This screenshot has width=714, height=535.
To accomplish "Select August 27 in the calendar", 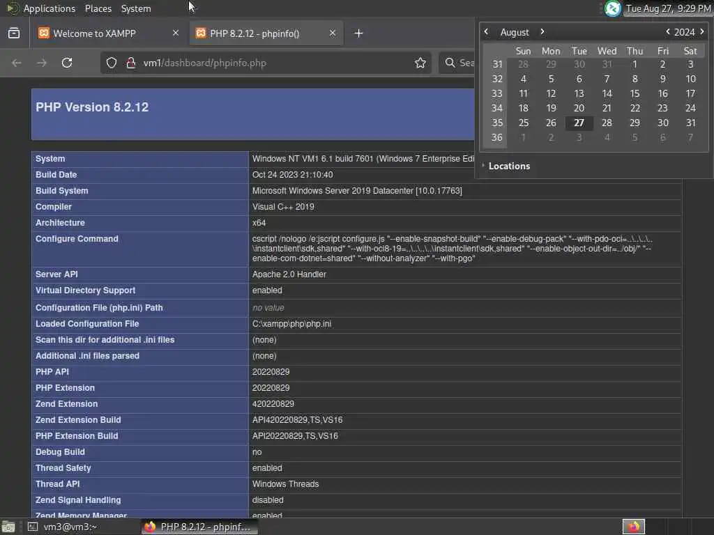I will tap(579, 123).
